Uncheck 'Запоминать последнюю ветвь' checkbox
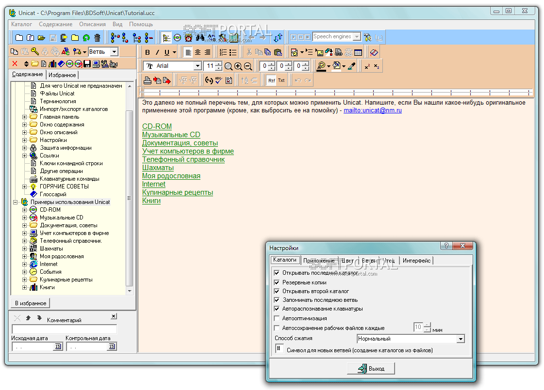Viewport: 544px width, 390px height. coord(277,300)
